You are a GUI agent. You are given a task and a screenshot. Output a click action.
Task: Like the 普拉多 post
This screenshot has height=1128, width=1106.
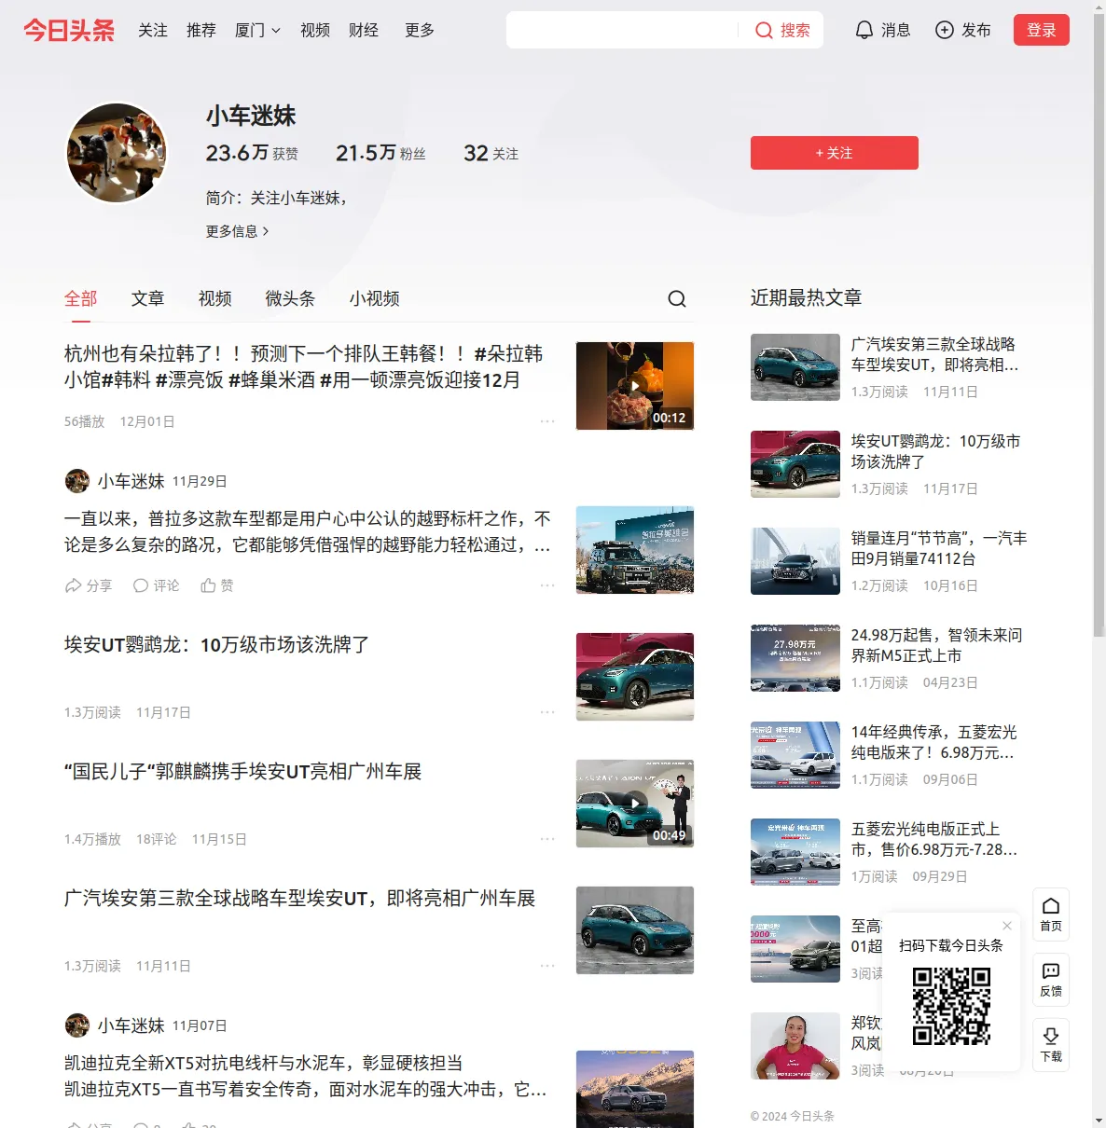pyautogui.click(x=217, y=585)
